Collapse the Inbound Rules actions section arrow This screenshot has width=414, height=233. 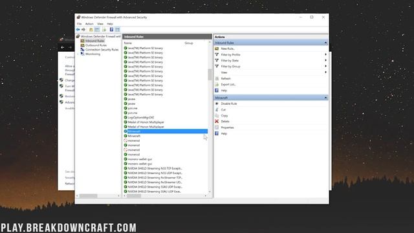pos(325,43)
